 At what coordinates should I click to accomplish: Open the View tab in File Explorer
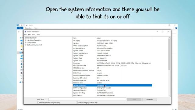36,28
